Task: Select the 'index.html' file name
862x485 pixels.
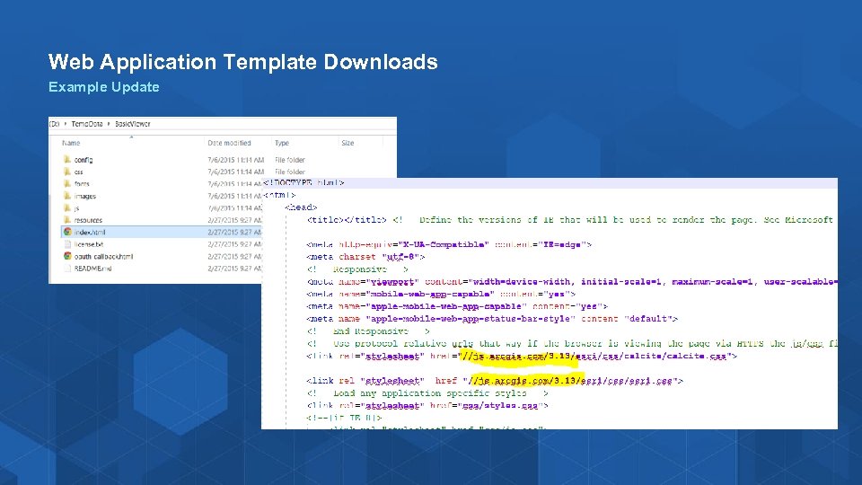Action: 90,232
